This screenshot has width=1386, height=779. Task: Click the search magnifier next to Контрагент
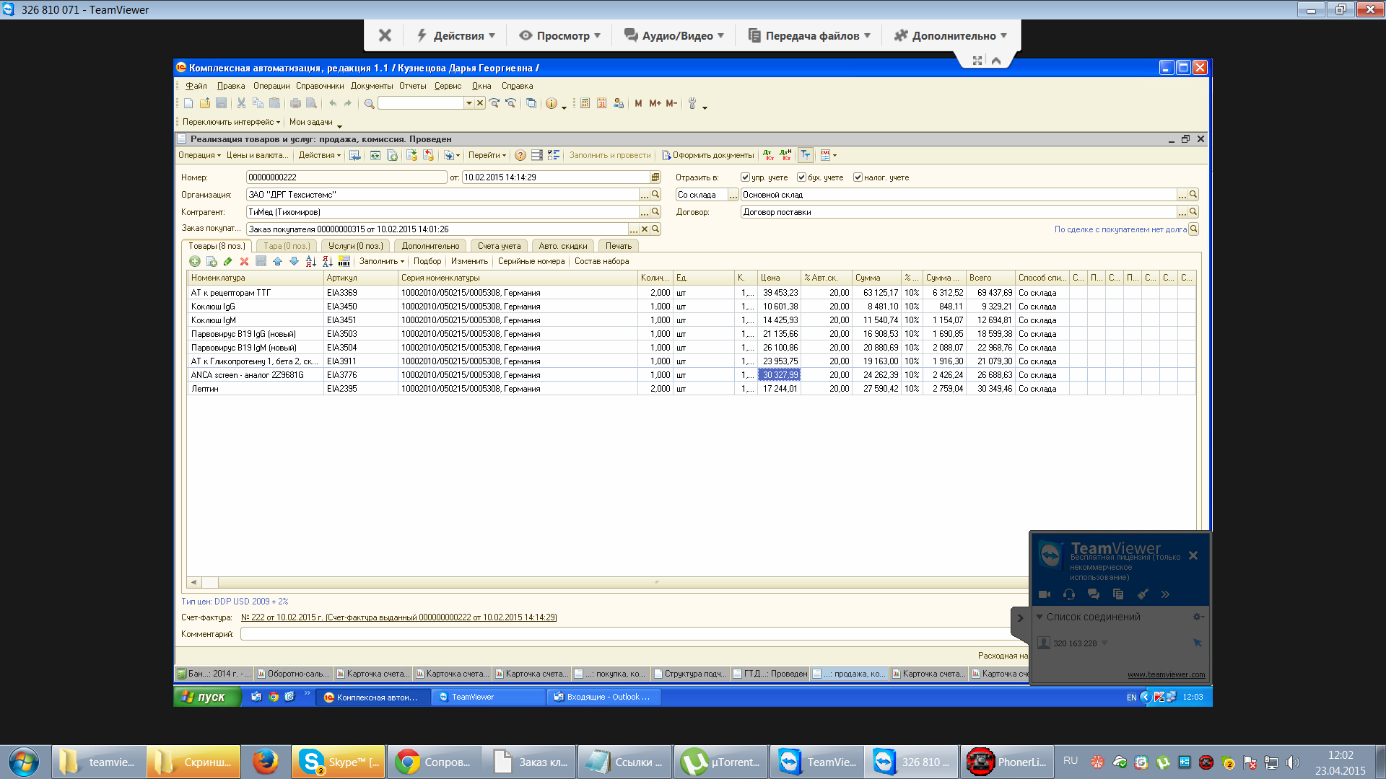655,211
